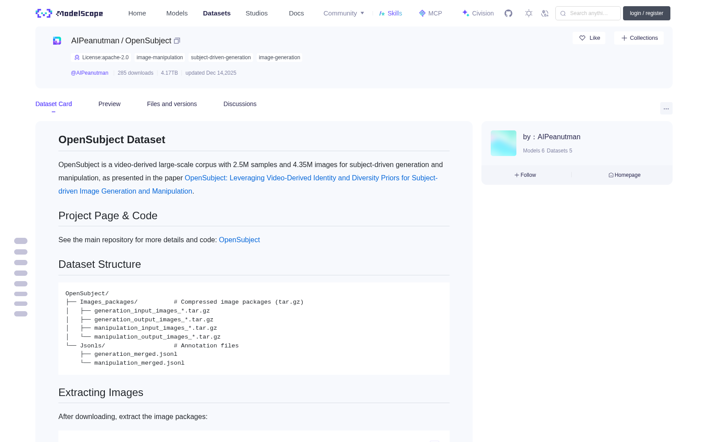Like this dataset

point(589,38)
